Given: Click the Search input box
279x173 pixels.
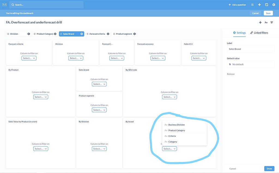Looking at the screenshot, I should click(46, 5).
